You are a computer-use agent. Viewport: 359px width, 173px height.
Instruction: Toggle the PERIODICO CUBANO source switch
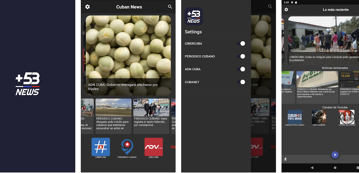tap(241, 56)
